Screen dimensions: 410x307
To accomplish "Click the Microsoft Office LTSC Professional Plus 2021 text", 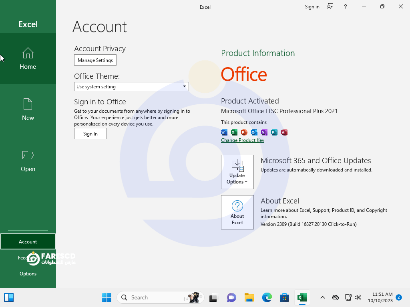I will click(x=279, y=111).
